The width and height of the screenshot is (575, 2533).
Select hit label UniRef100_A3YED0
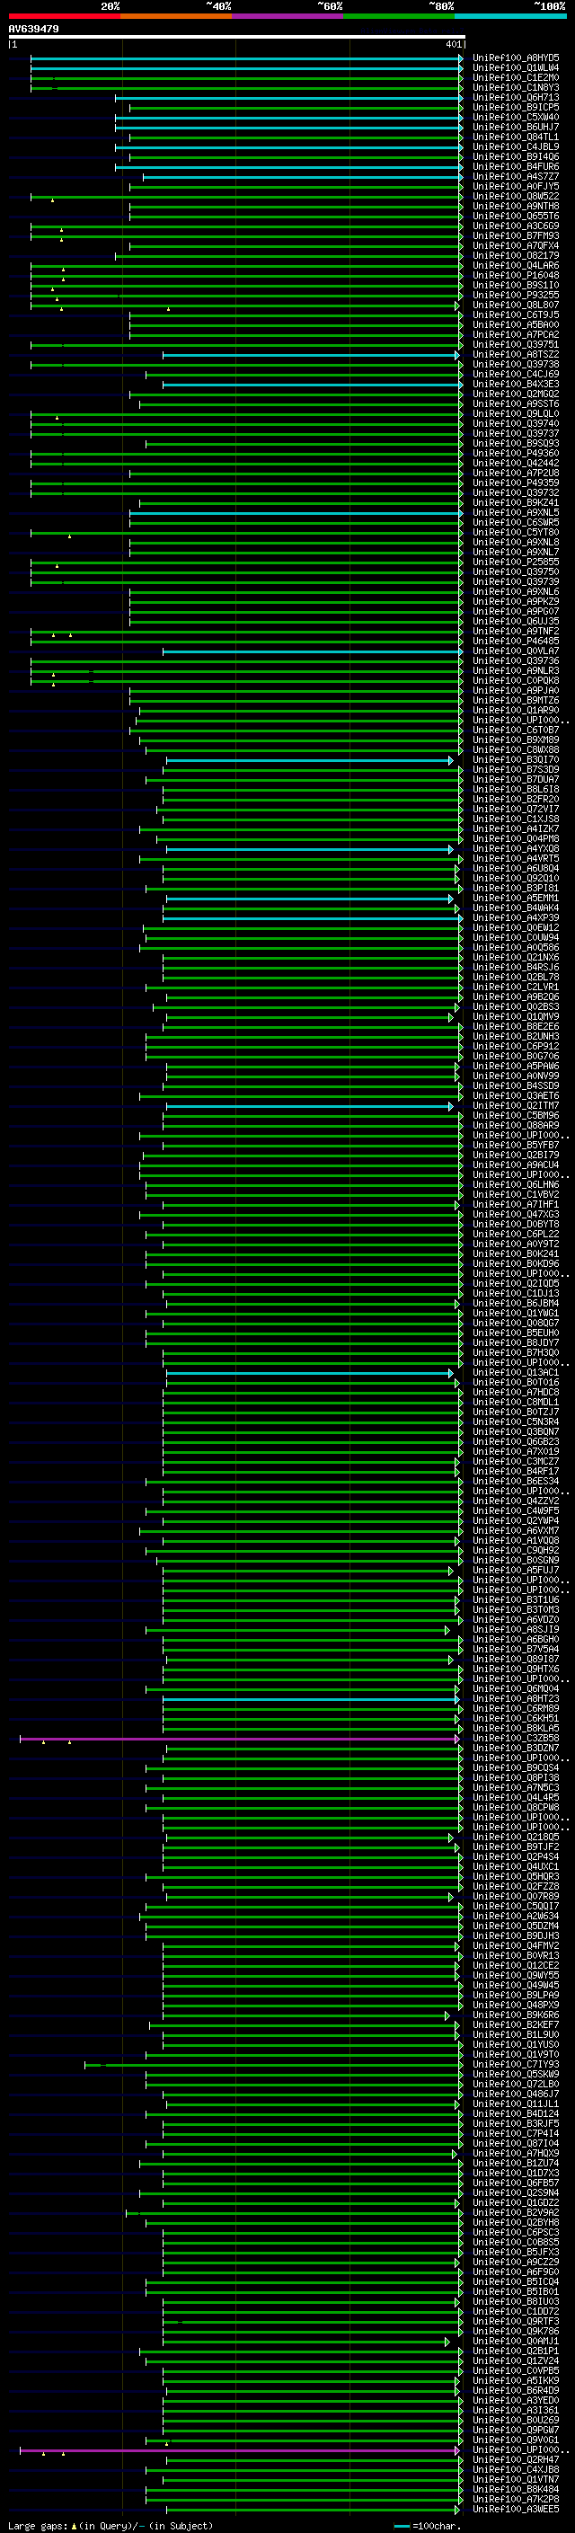[516, 2400]
